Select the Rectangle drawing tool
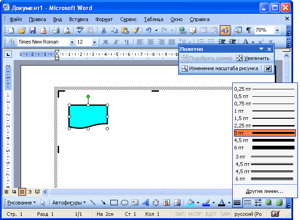The image size is (300, 220). (114, 203)
